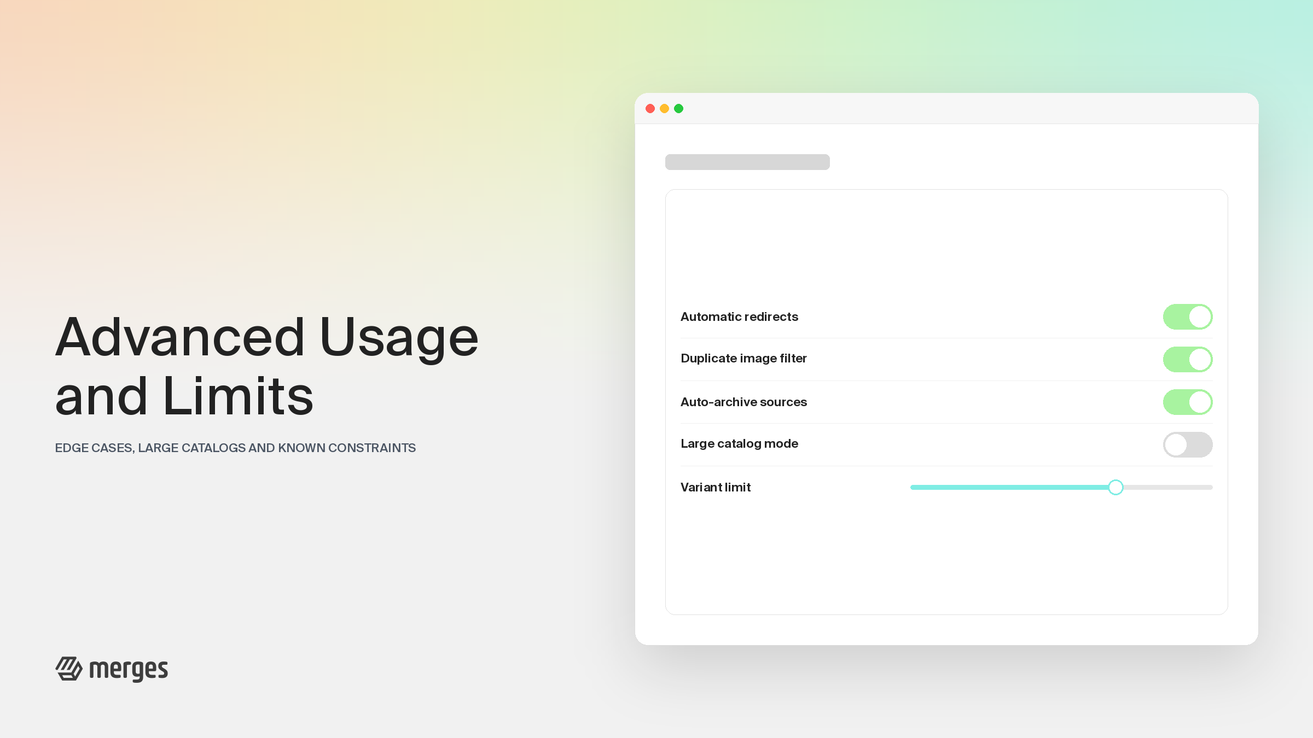The width and height of the screenshot is (1313, 738).
Task: Click the Variant limit slider handle
Action: pyautogui.click(x=1116, y=487)
